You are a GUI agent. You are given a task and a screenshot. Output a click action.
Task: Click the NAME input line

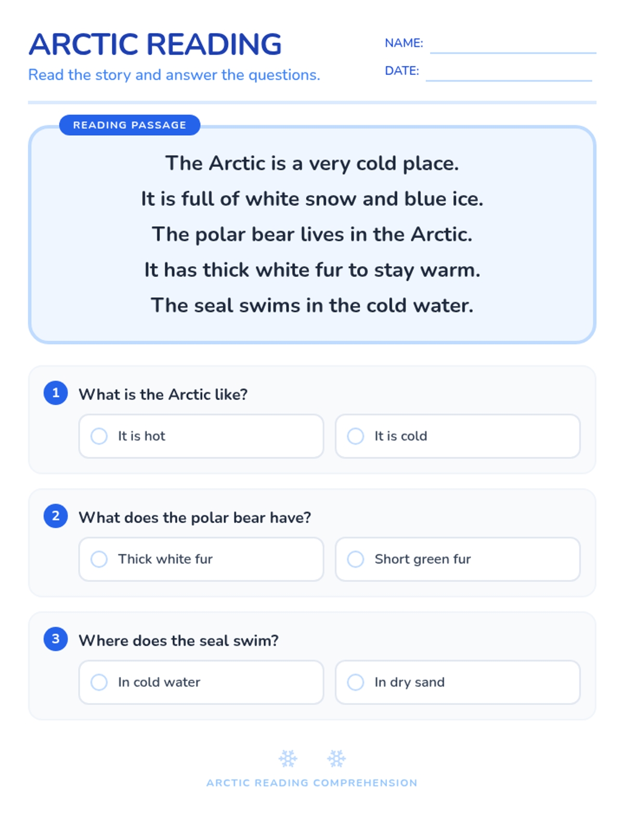point(512,46)
